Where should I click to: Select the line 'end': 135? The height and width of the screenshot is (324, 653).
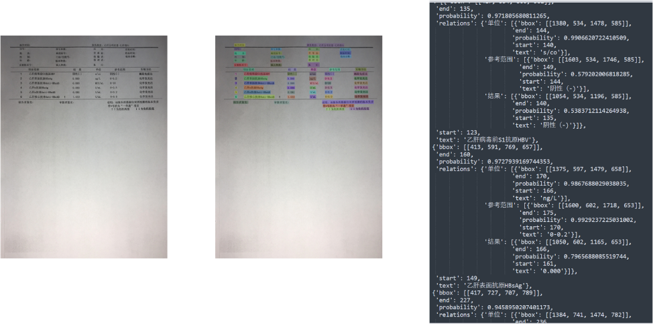click(x=453, y=9)
